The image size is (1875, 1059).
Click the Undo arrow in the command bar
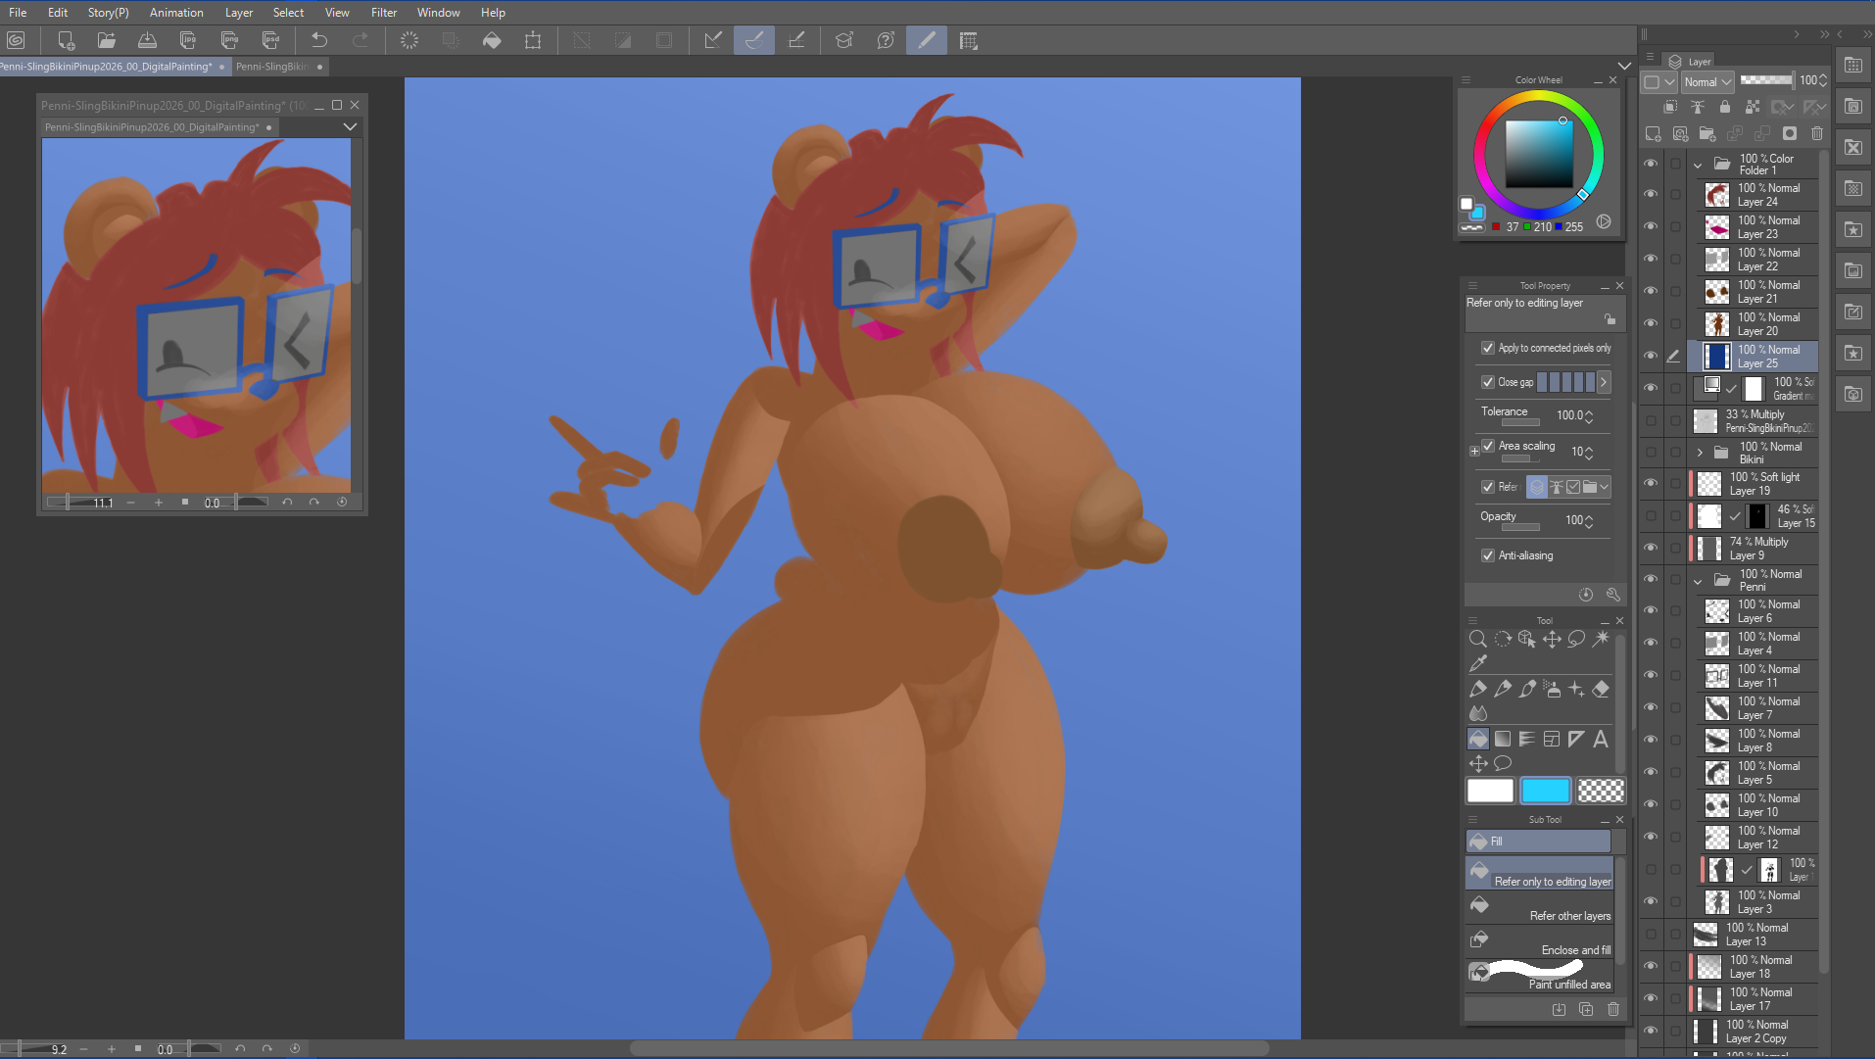click(319, 40)
